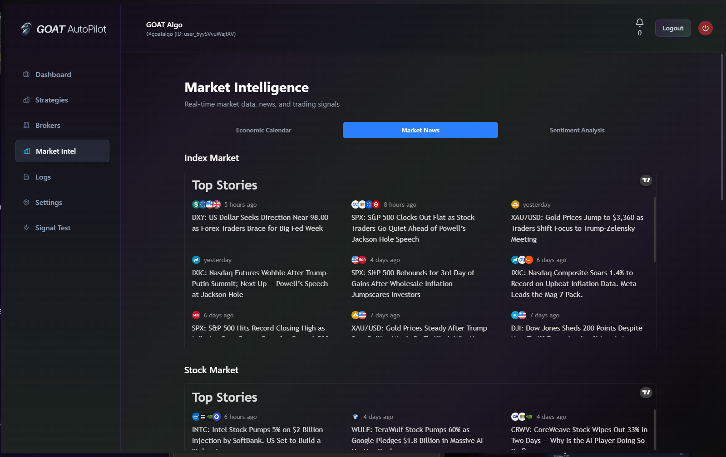
Task: Click symbol icons beside 8 hours ago story
Action: tap(365, 204)
